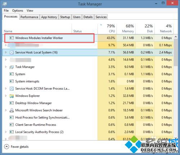The width and height of the screenshot is (180, 155).
Task: Expand the Task Manager process row
Action: [6, 67]
